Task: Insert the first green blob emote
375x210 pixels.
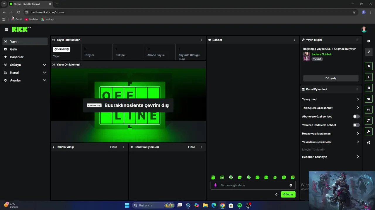Action: tap(213, 177)
